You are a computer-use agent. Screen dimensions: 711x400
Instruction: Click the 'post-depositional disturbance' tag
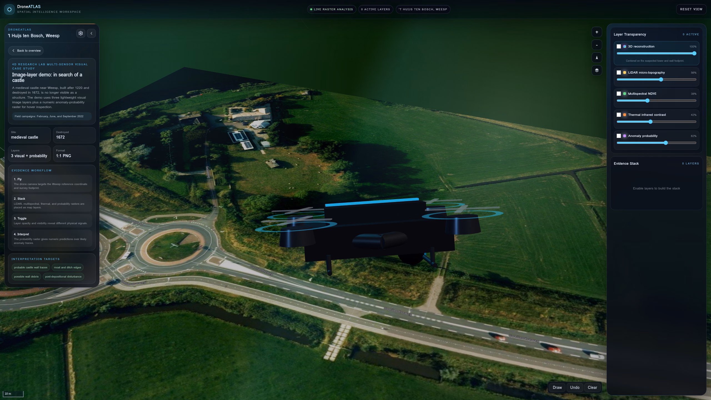[63, 277]
